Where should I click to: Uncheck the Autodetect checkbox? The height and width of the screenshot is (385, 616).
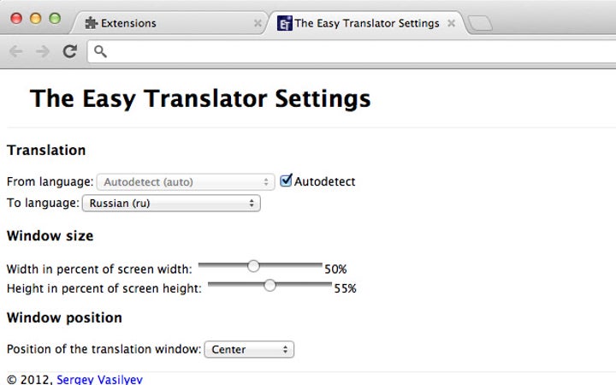(x=287, y=181)
